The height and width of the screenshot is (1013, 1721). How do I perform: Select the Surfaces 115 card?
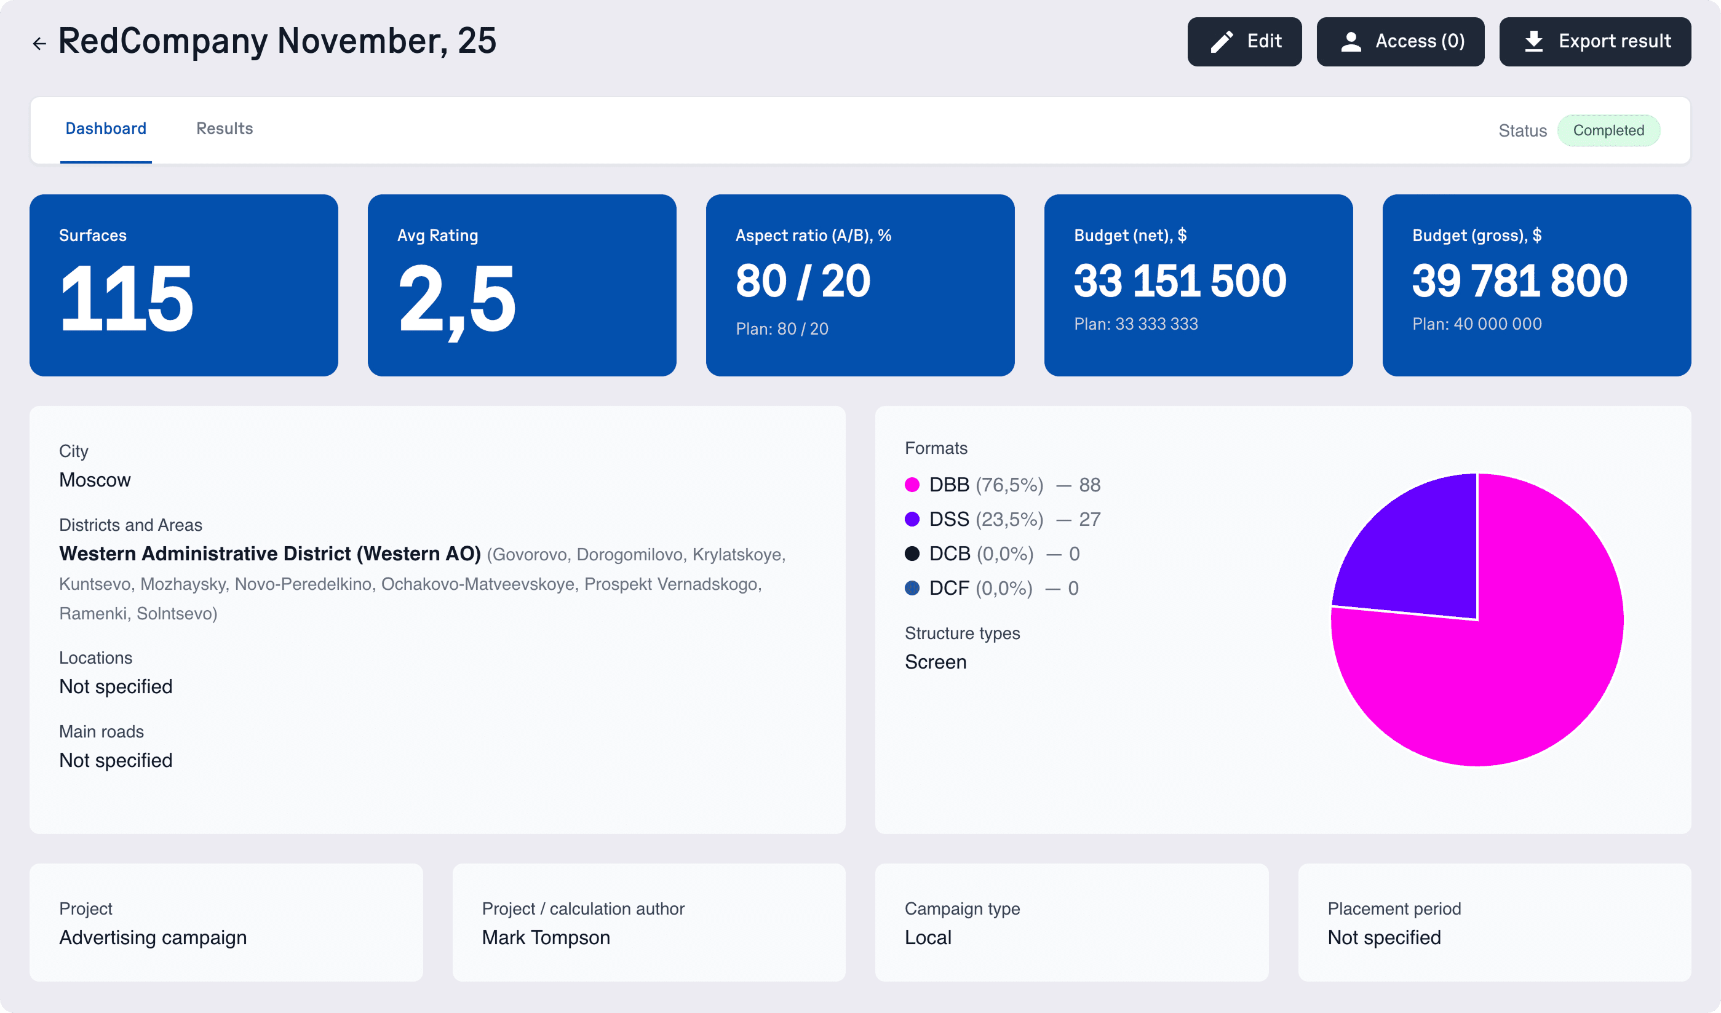pos(184,285)
